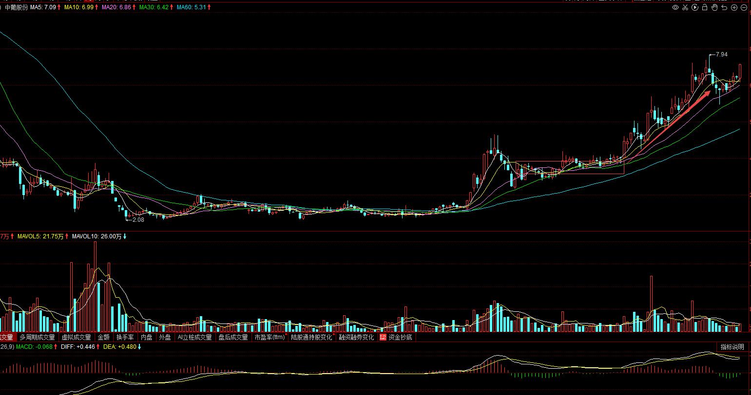Toggle indicator visibility with the eye icon
Image resolution: width=751 pixels, height=395 pixels.
pos(675,7)
